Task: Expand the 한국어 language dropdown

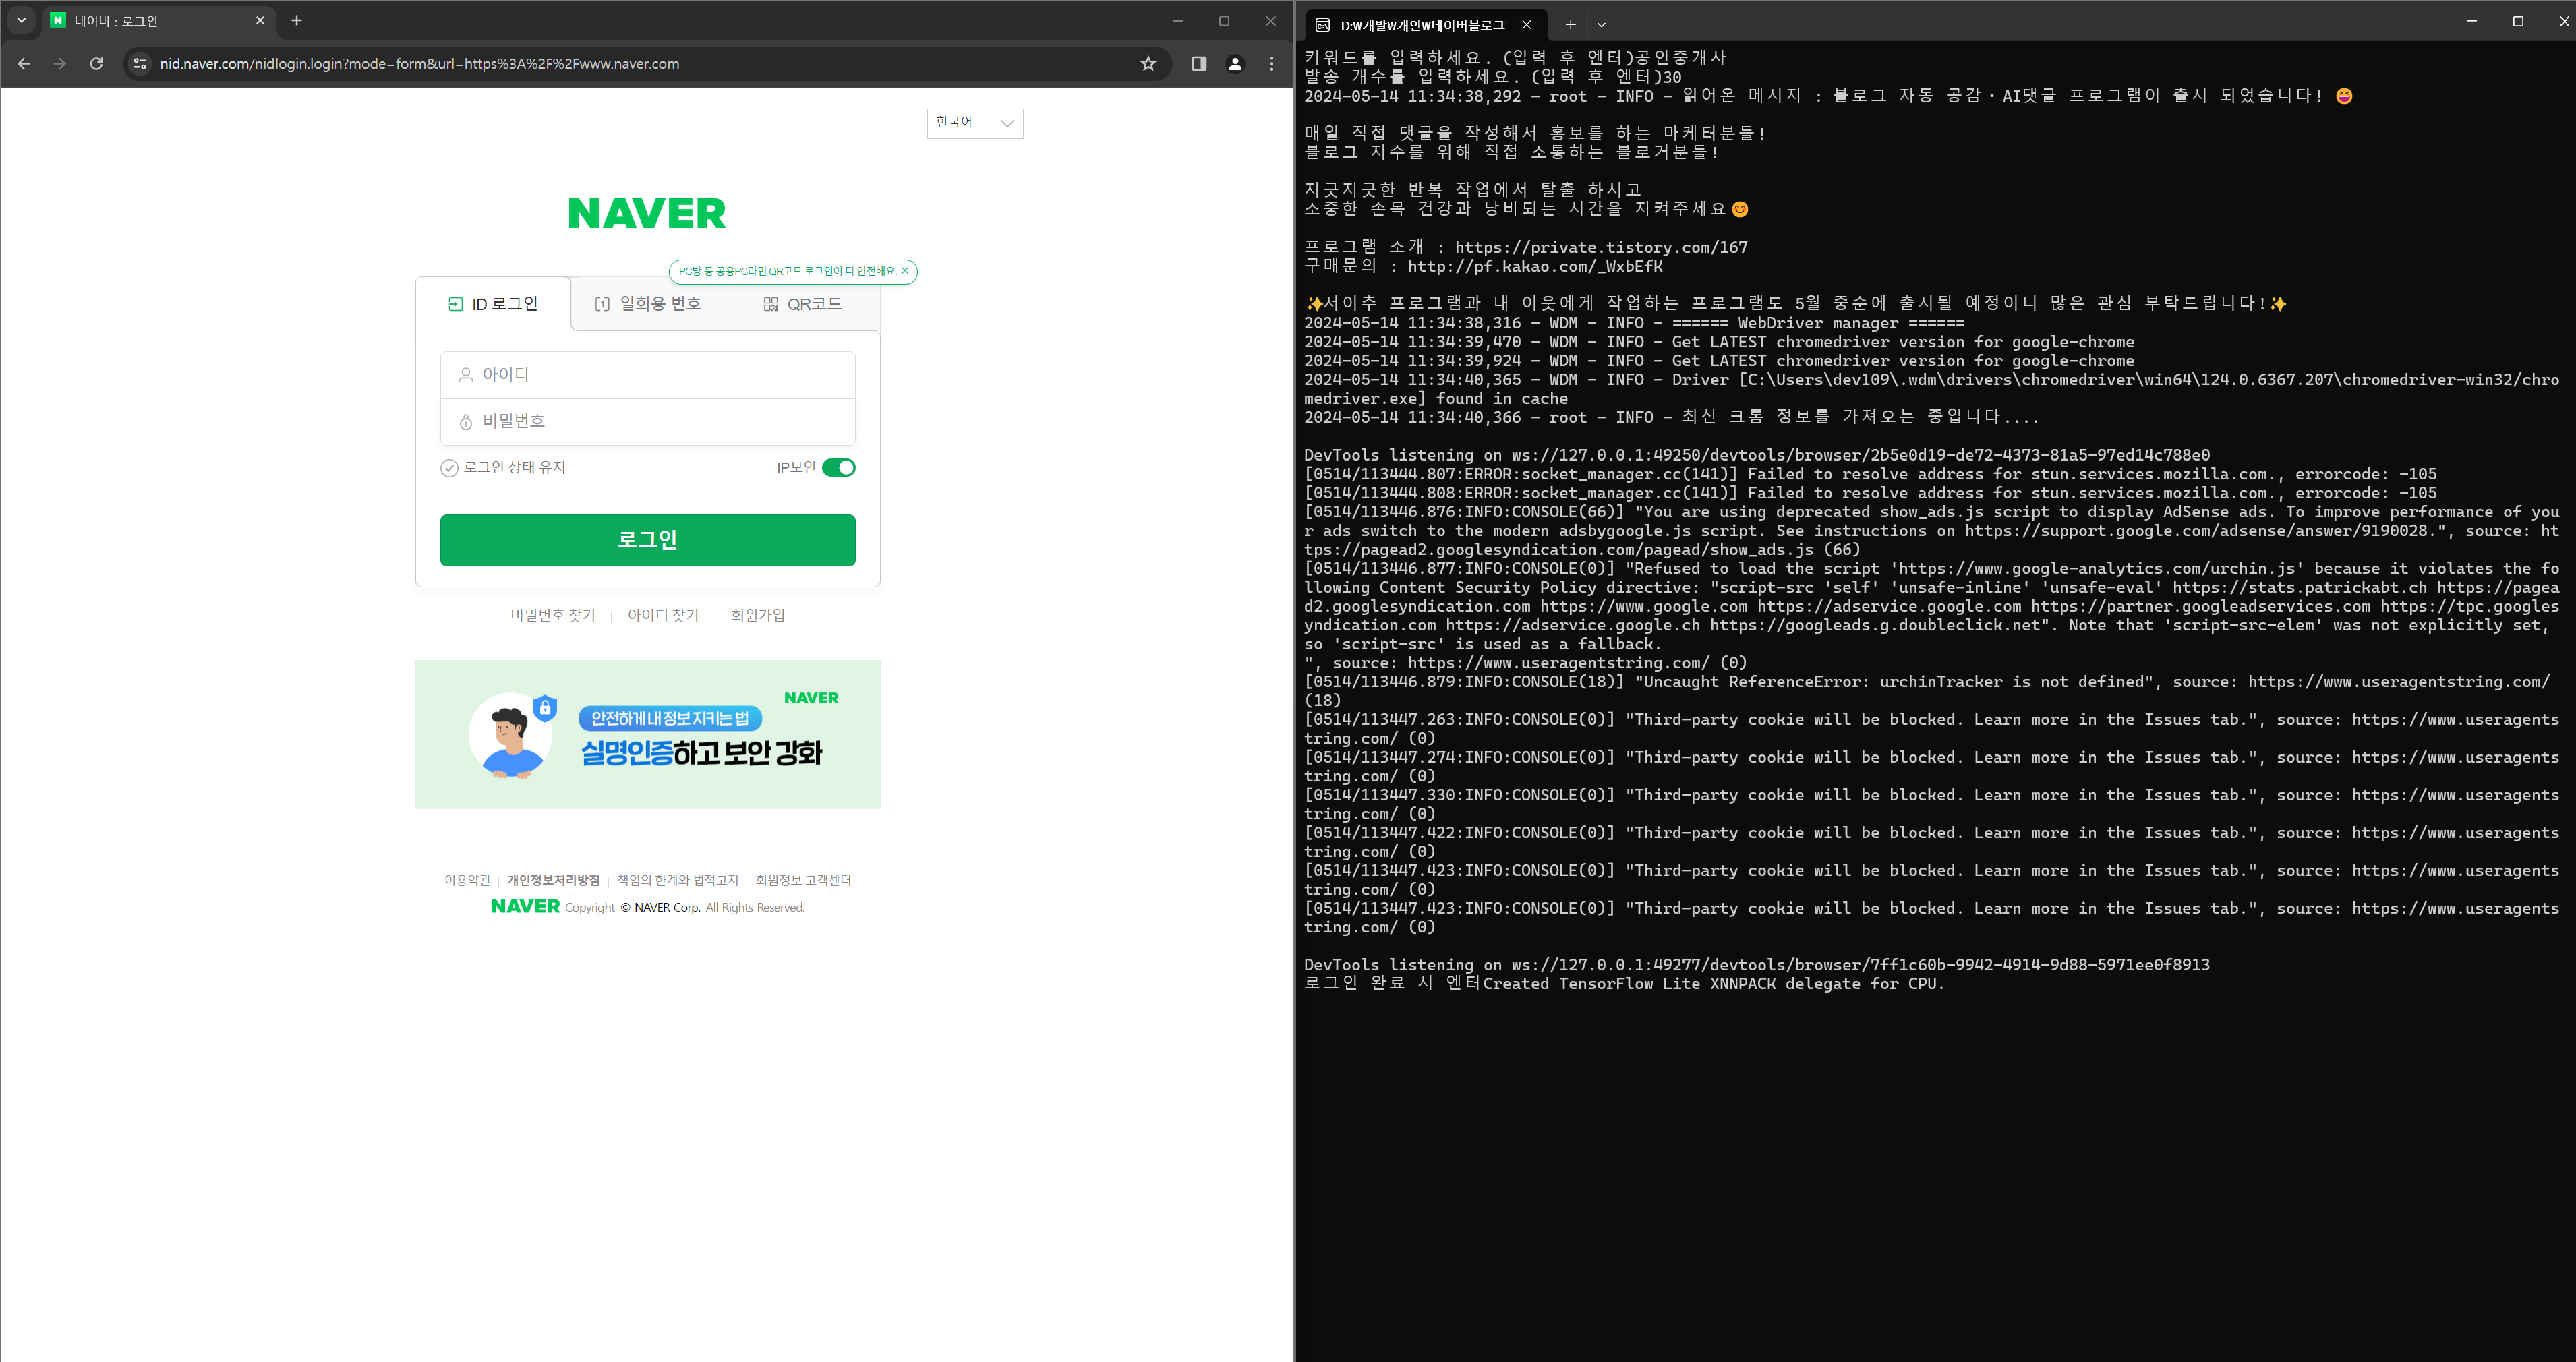Action: [x=974, y=123]
